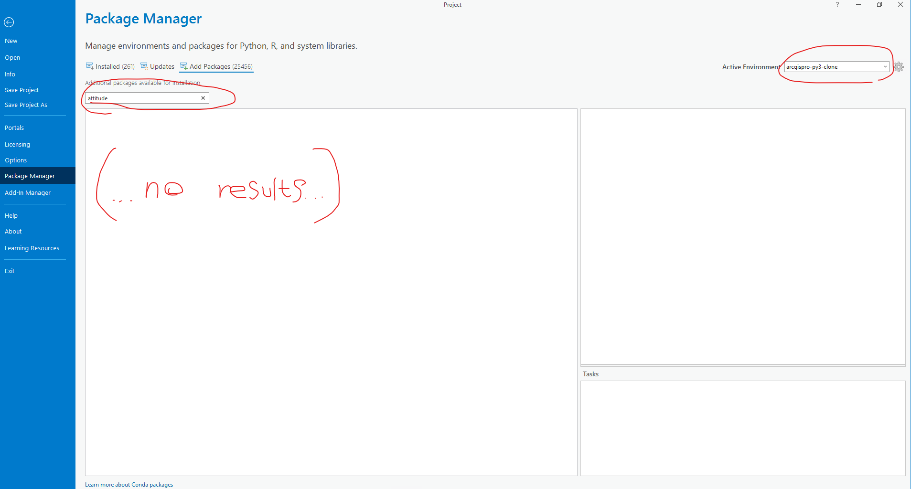This screenshot has width=911, height=489.
Task: Open the Learn more about Conda packages link
Action: [129, 484]
